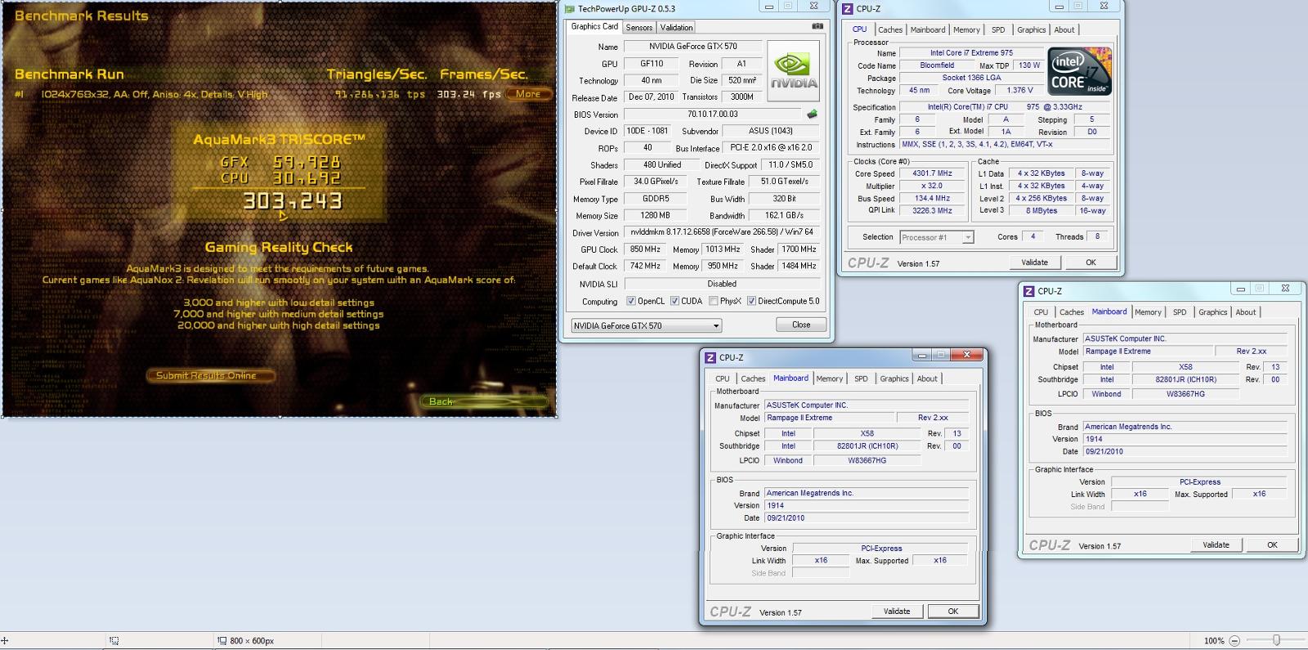Viewport: 1308px width, 650px height.
Task: Enable the PhysX checkbox in GPU-Z
Action: [x=713, y=301]
